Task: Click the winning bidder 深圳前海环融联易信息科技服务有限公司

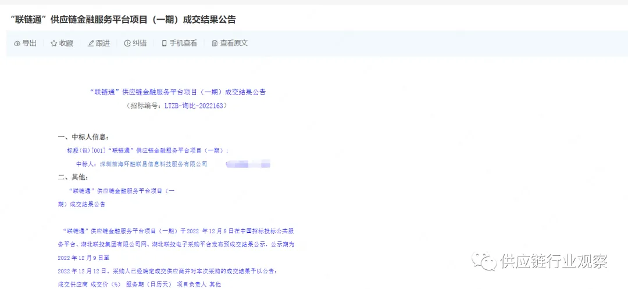Action: [x=154, y=164]
